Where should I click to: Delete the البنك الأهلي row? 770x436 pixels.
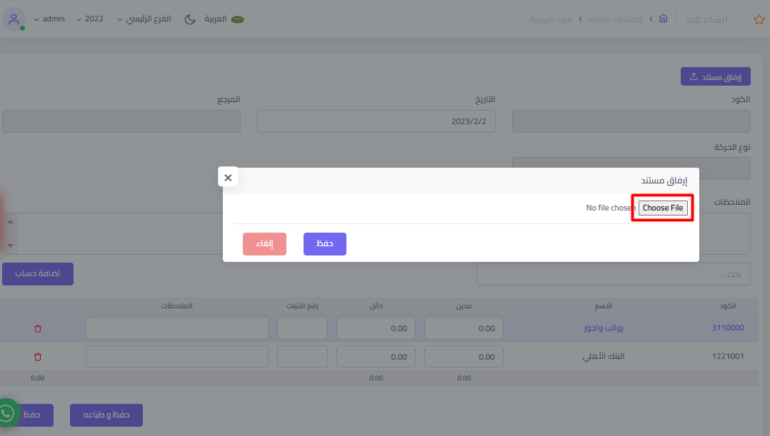(38, 357)
